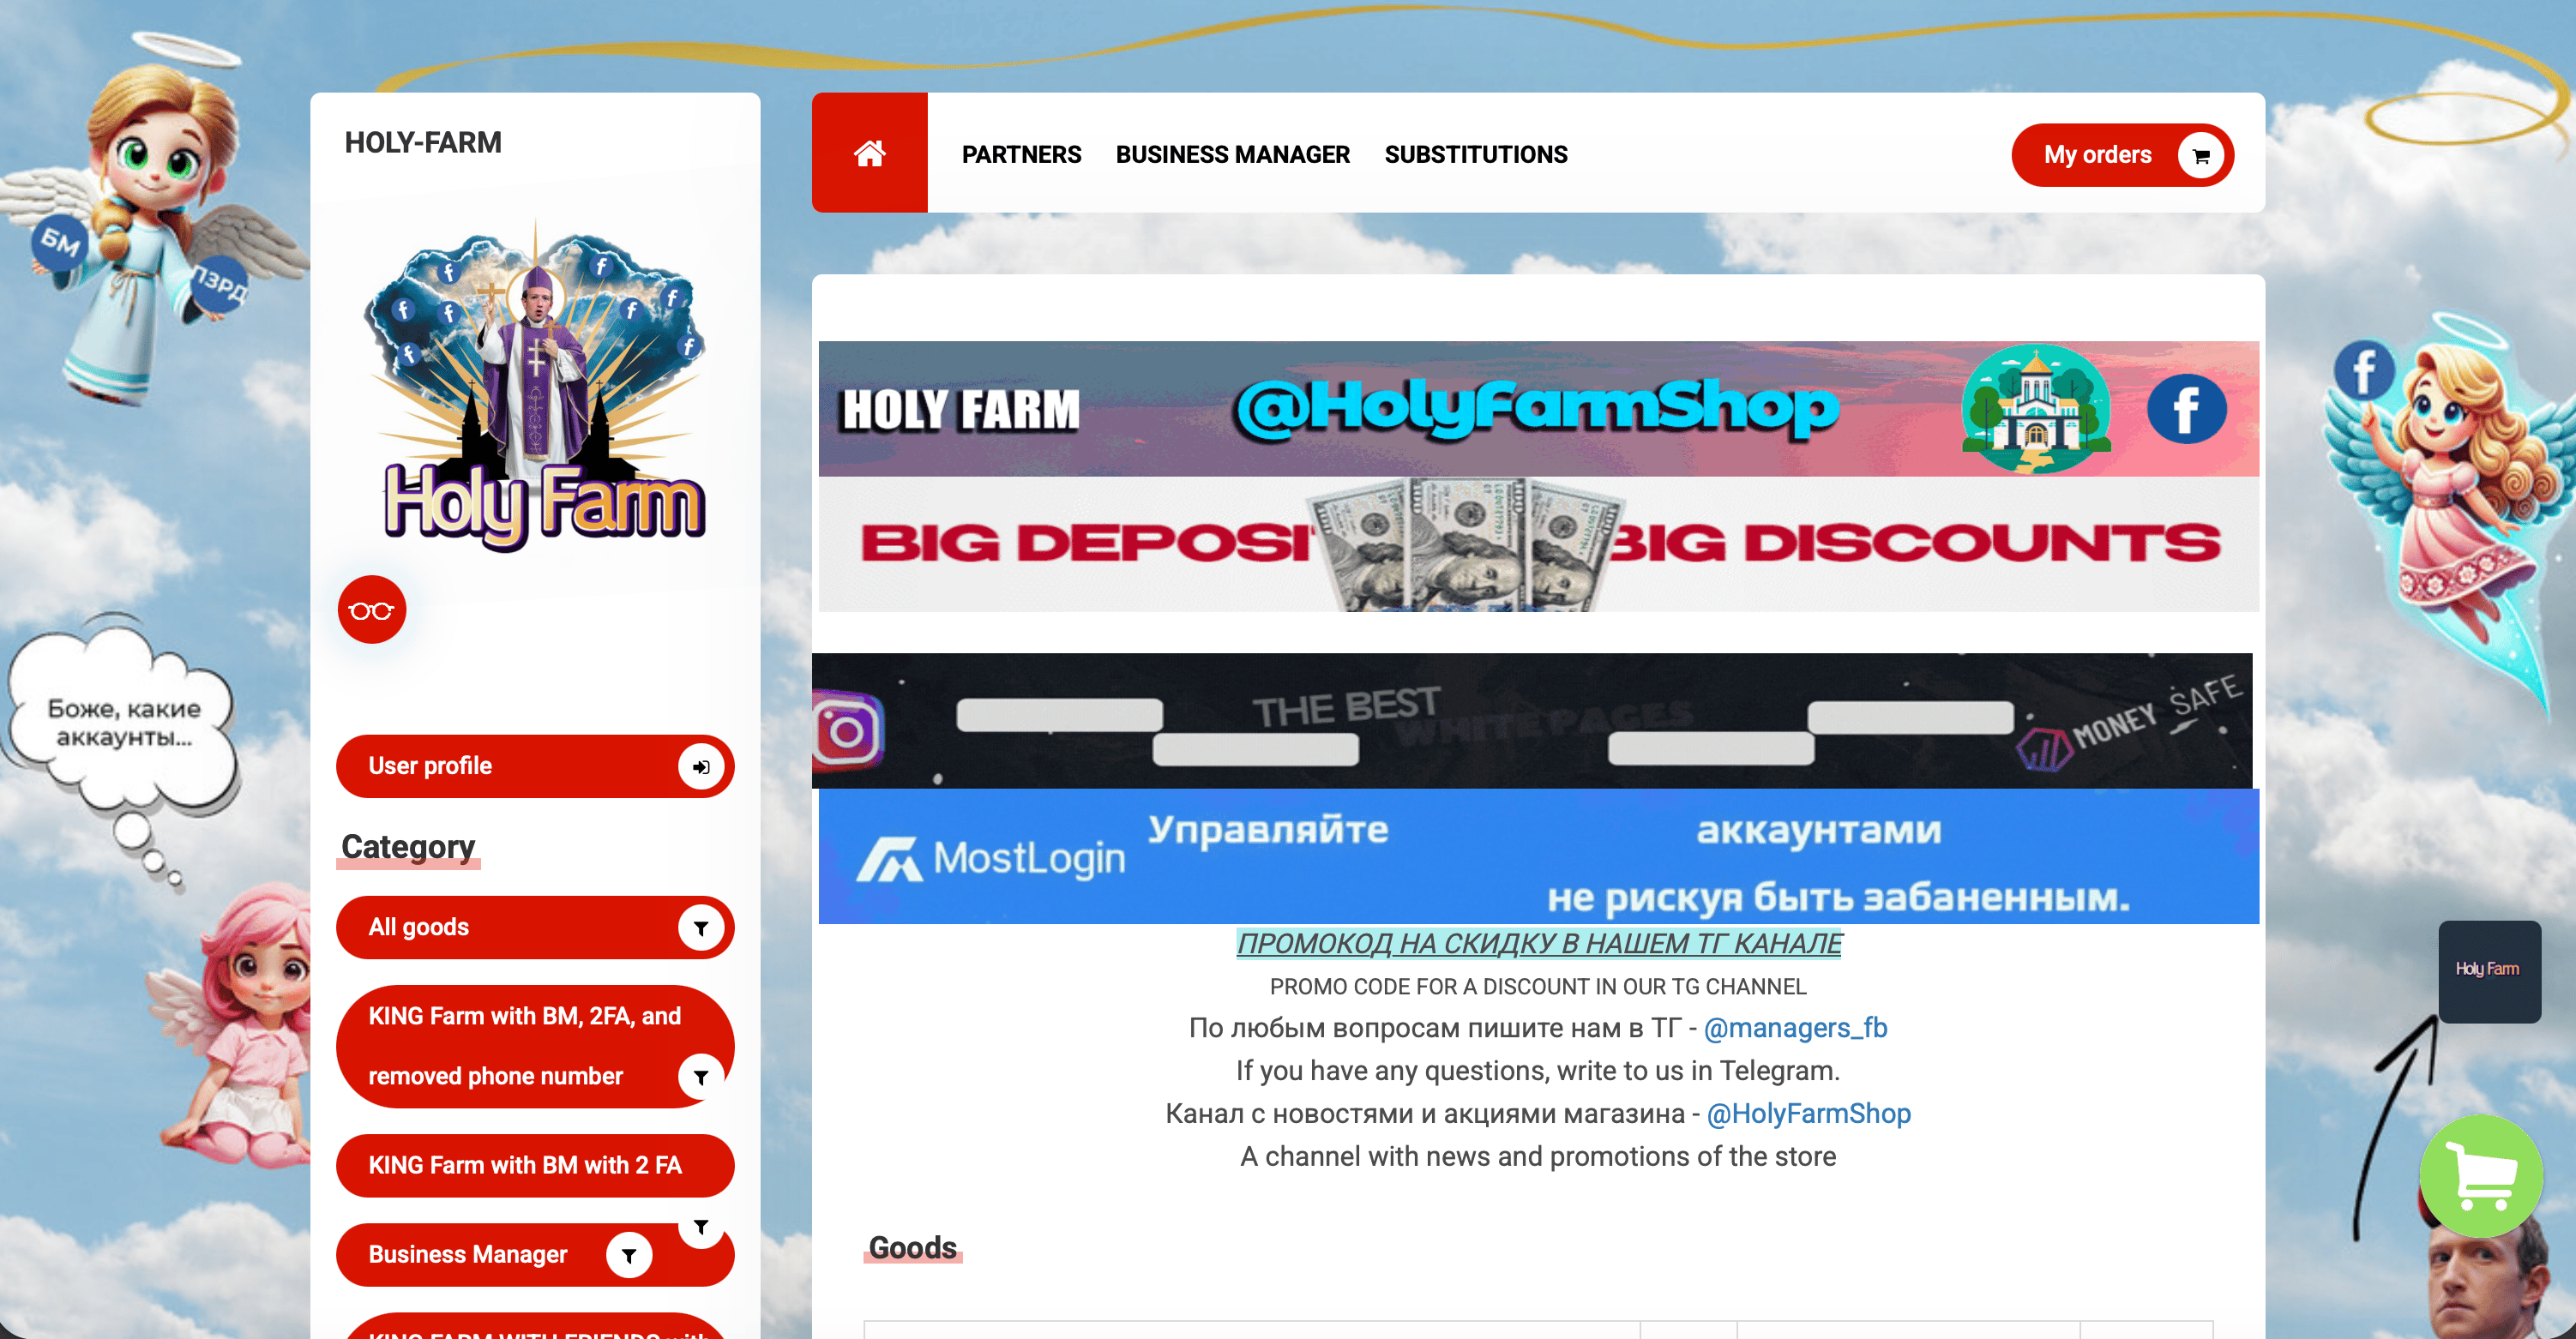Click the login icon on User profile
Viewport: 2576px width, 1339px height.
(x=701, y=767)
